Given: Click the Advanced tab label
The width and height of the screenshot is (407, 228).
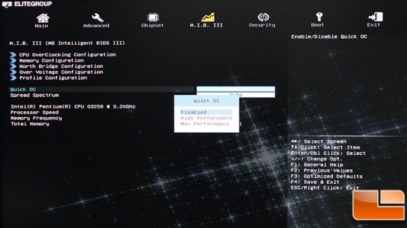Looking at the screenshot, I should pos(96,25).
